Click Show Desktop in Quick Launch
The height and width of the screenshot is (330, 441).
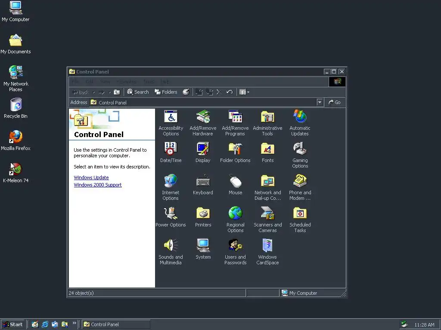(x=35, y=324)
